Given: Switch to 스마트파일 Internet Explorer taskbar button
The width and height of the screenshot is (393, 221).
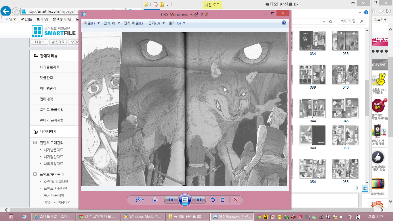Looking at the screenshot, I should tap(53, 217).
